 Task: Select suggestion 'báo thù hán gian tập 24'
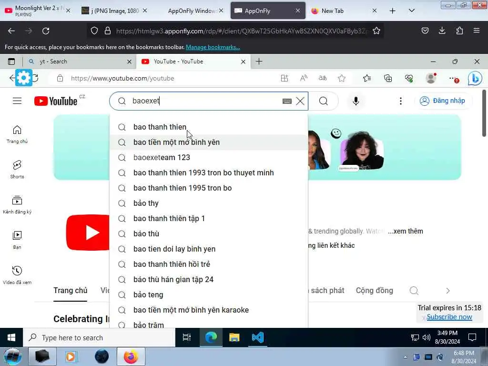pyautogui.click(x=209, y=279)
